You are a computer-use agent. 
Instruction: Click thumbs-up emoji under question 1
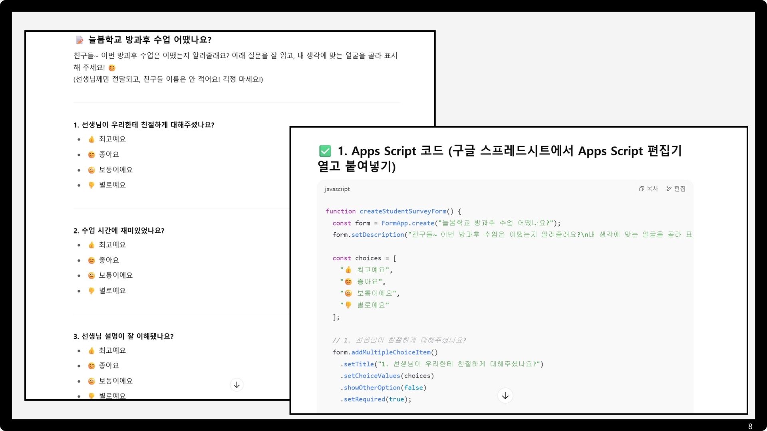91,139
